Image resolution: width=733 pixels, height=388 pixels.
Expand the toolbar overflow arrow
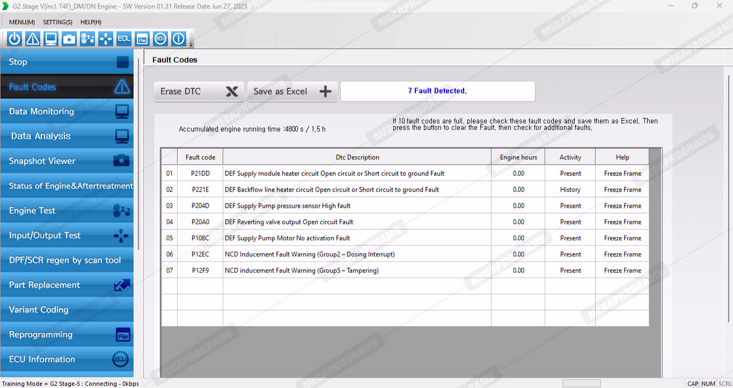coord(191,45)
